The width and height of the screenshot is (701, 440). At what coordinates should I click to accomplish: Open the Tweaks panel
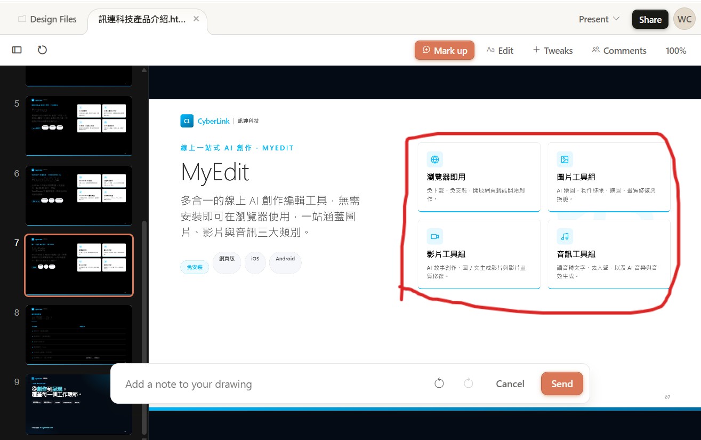click(x=553, y=50)
